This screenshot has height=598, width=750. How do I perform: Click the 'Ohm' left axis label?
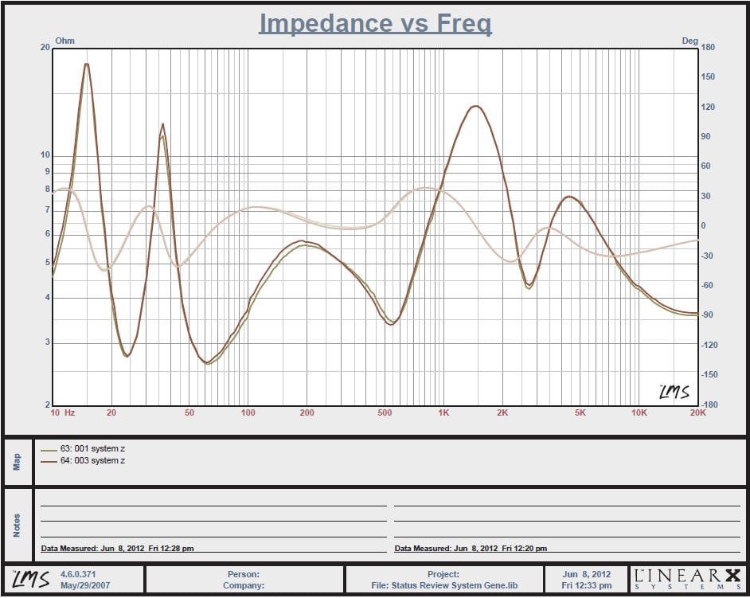click(64, 40)
